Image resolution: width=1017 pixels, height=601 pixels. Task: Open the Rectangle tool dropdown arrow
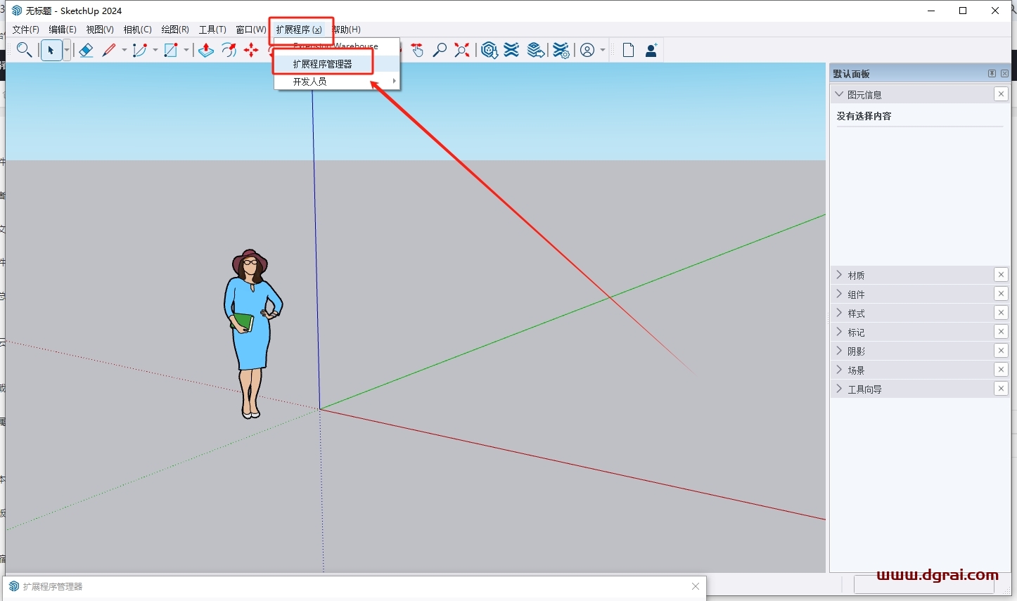[186, 50]
